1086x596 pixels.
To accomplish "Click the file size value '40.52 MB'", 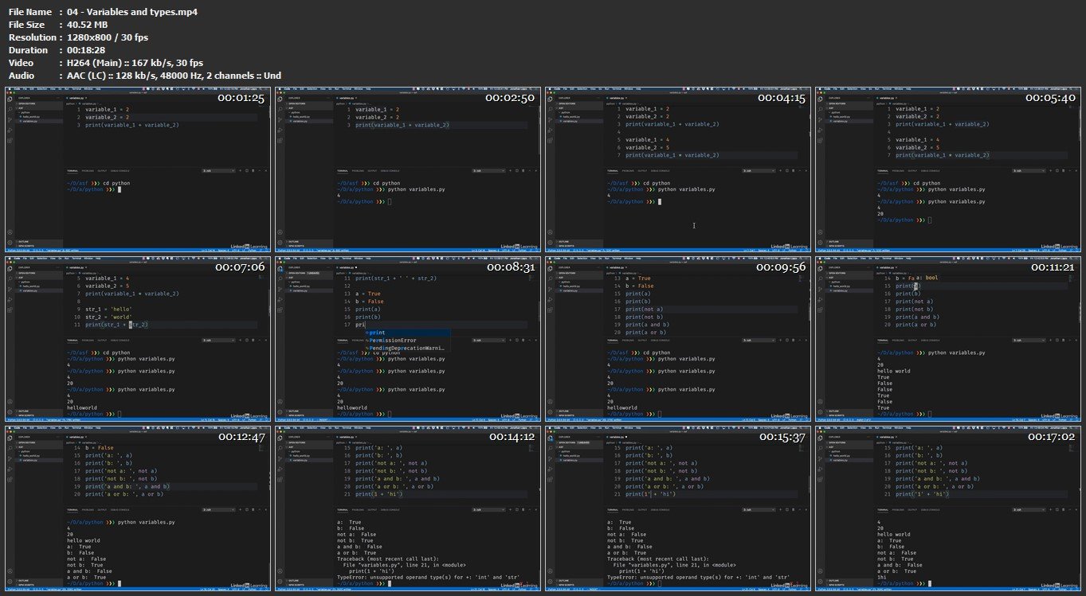I will (x=88, y=25).
